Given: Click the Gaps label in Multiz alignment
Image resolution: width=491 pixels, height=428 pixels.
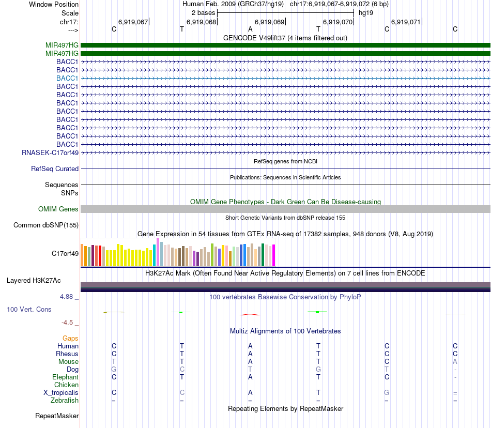Looking at the screenshot, I should pyautogui.click(x=70, y=338).
